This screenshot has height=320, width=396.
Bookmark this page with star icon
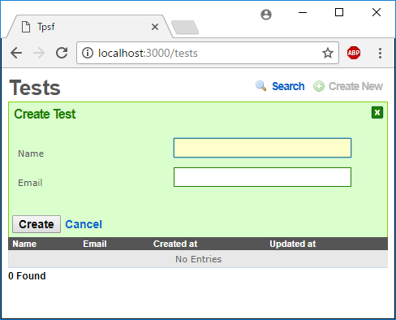pyautogui.click(x=328, y=53)
